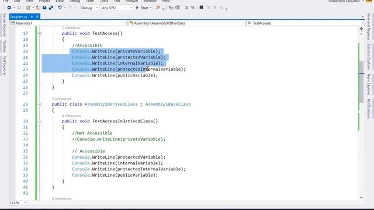This screenshot has width=374, height=210.
Task: Open the Undo history dropdown arrow
Action: click(x=65, y=8)
